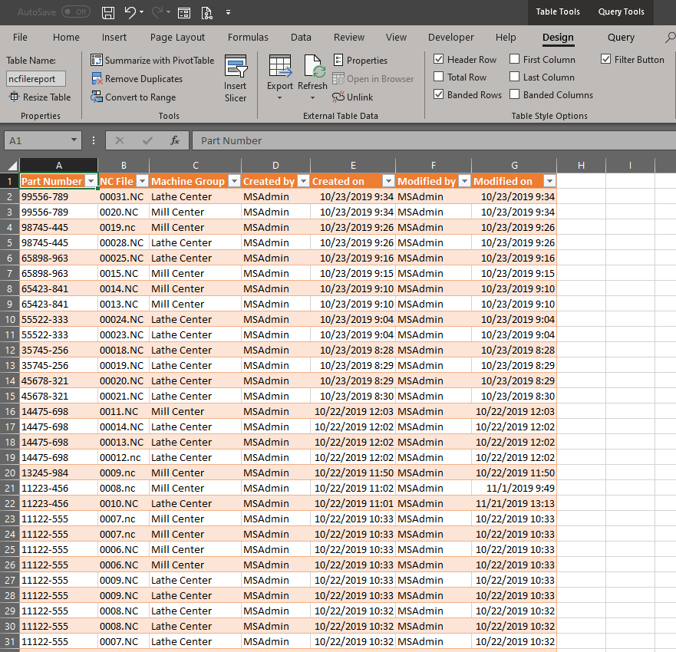
Task: Click the Open in Browser icon
Action: tap(338, 78)
